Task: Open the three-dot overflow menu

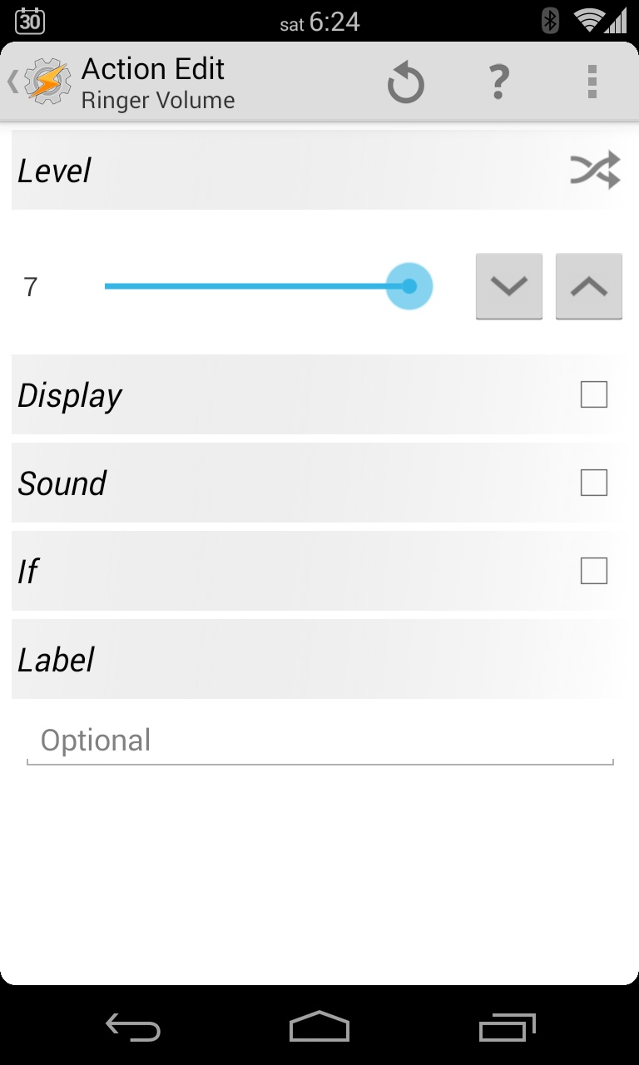Action: pyautogui.click(x=592, y=82)
